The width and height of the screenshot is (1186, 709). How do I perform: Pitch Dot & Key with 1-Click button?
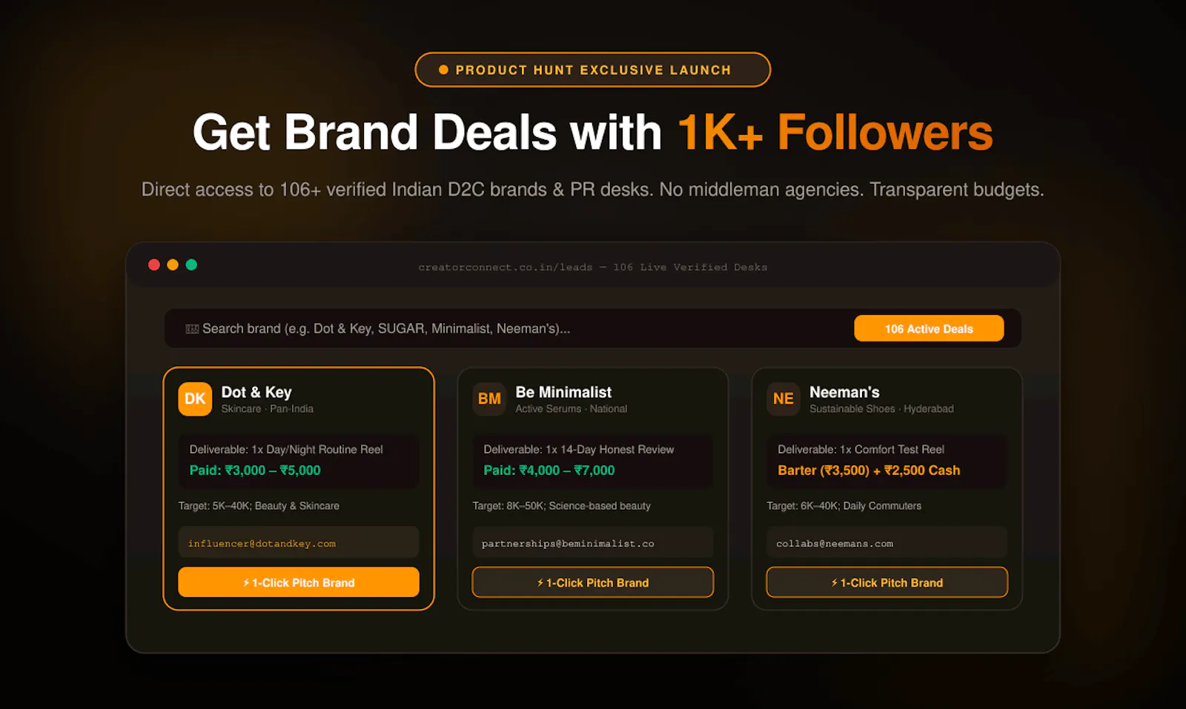tap(299, 582)
